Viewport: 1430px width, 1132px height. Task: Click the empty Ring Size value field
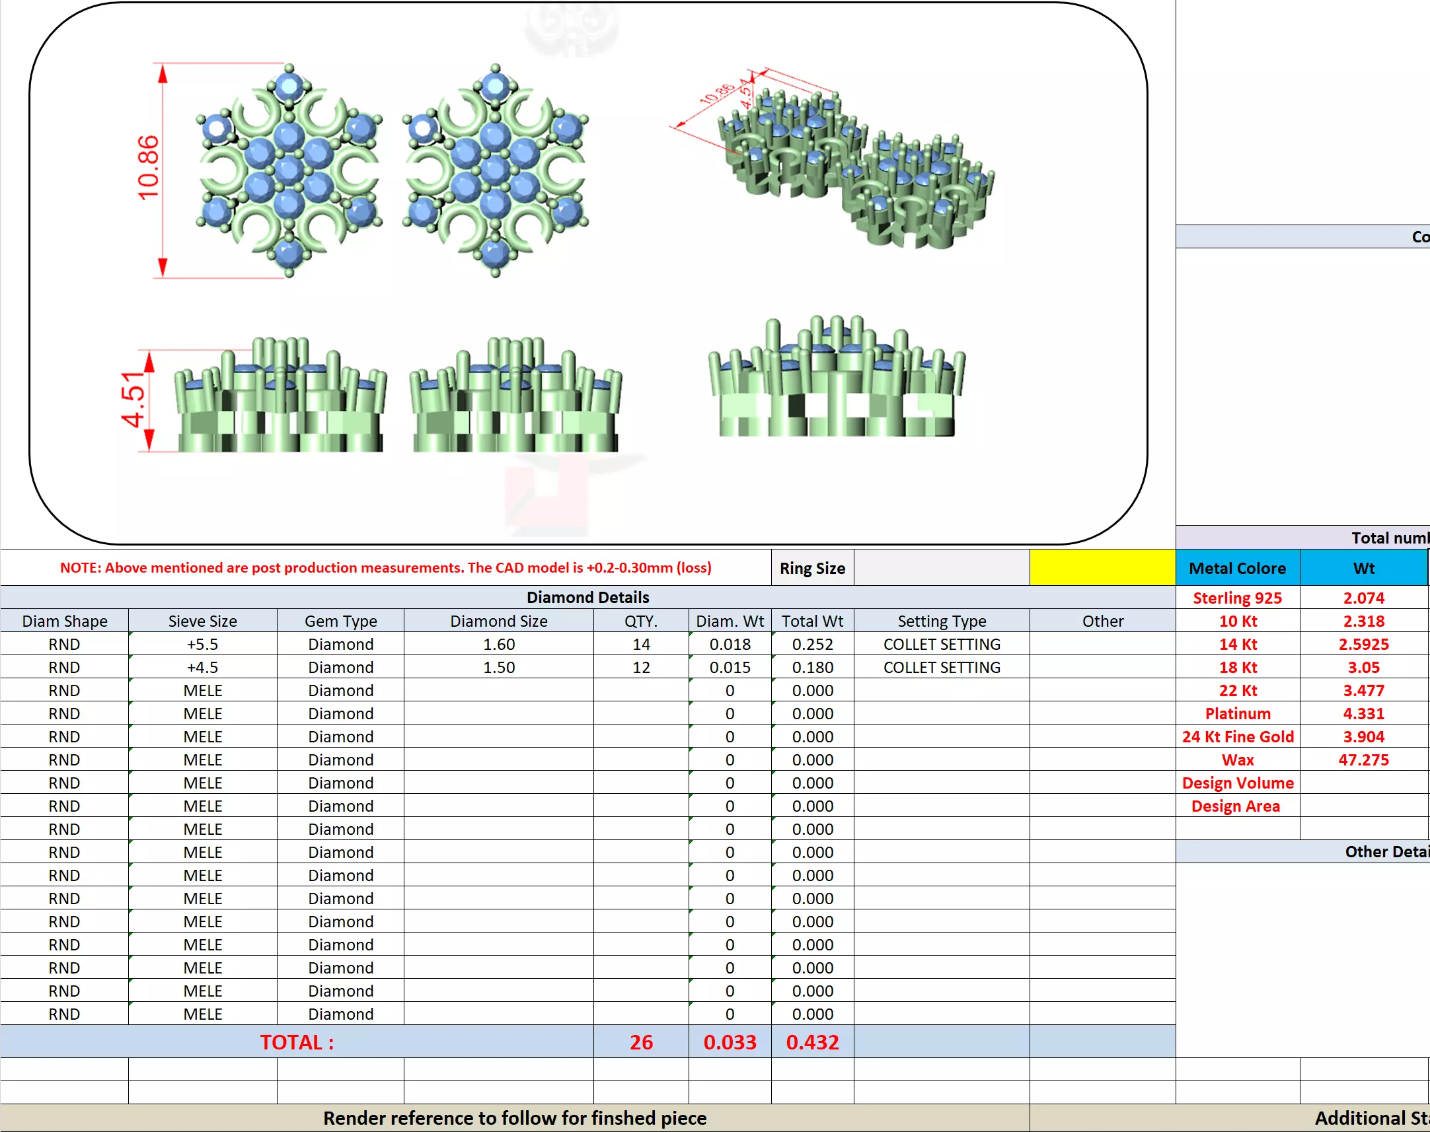[941, 568]
